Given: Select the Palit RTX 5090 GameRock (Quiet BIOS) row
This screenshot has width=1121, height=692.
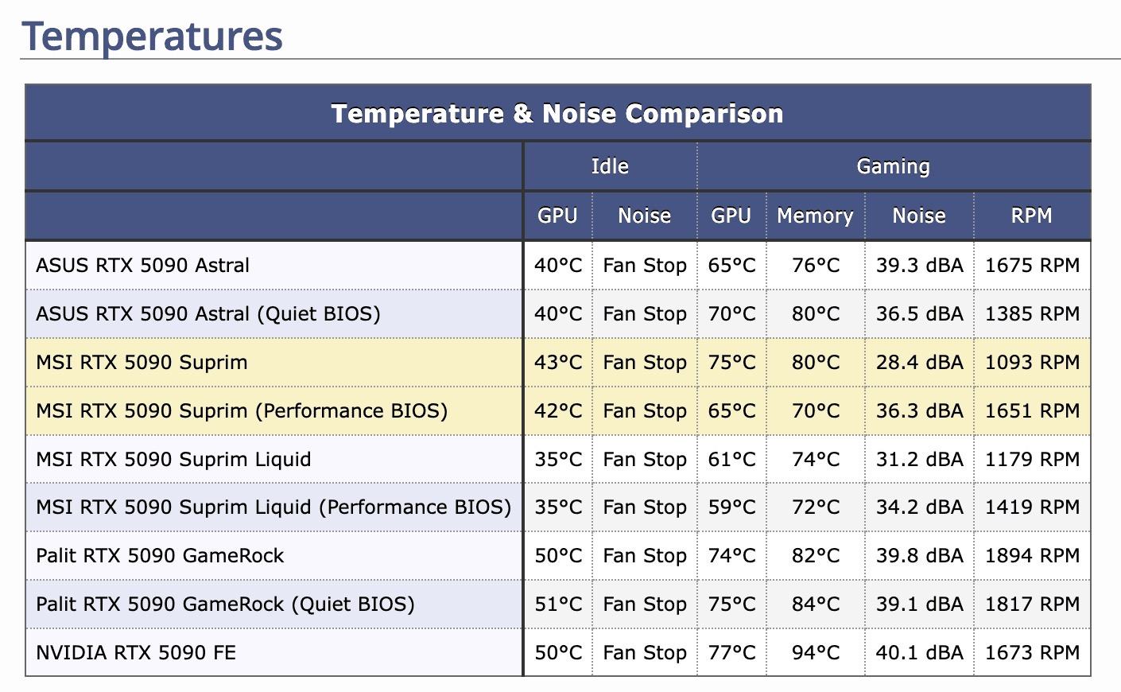Looking at the screenshot, I should (x=225, y=605).
